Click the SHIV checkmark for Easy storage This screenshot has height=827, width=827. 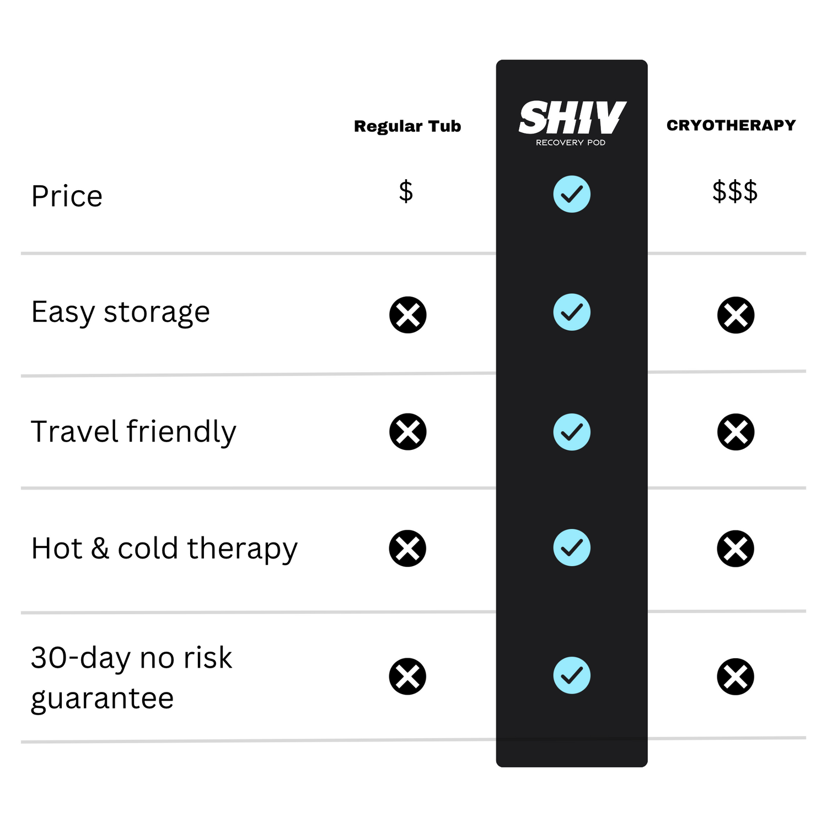pyautogui.click(x=572, y=312)
